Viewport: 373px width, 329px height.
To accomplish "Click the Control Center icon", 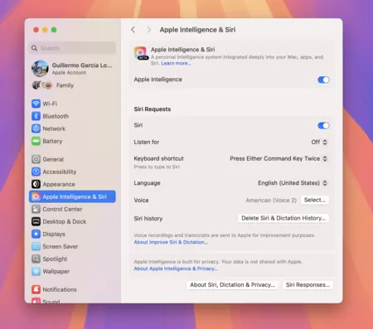I will point(36,209).
